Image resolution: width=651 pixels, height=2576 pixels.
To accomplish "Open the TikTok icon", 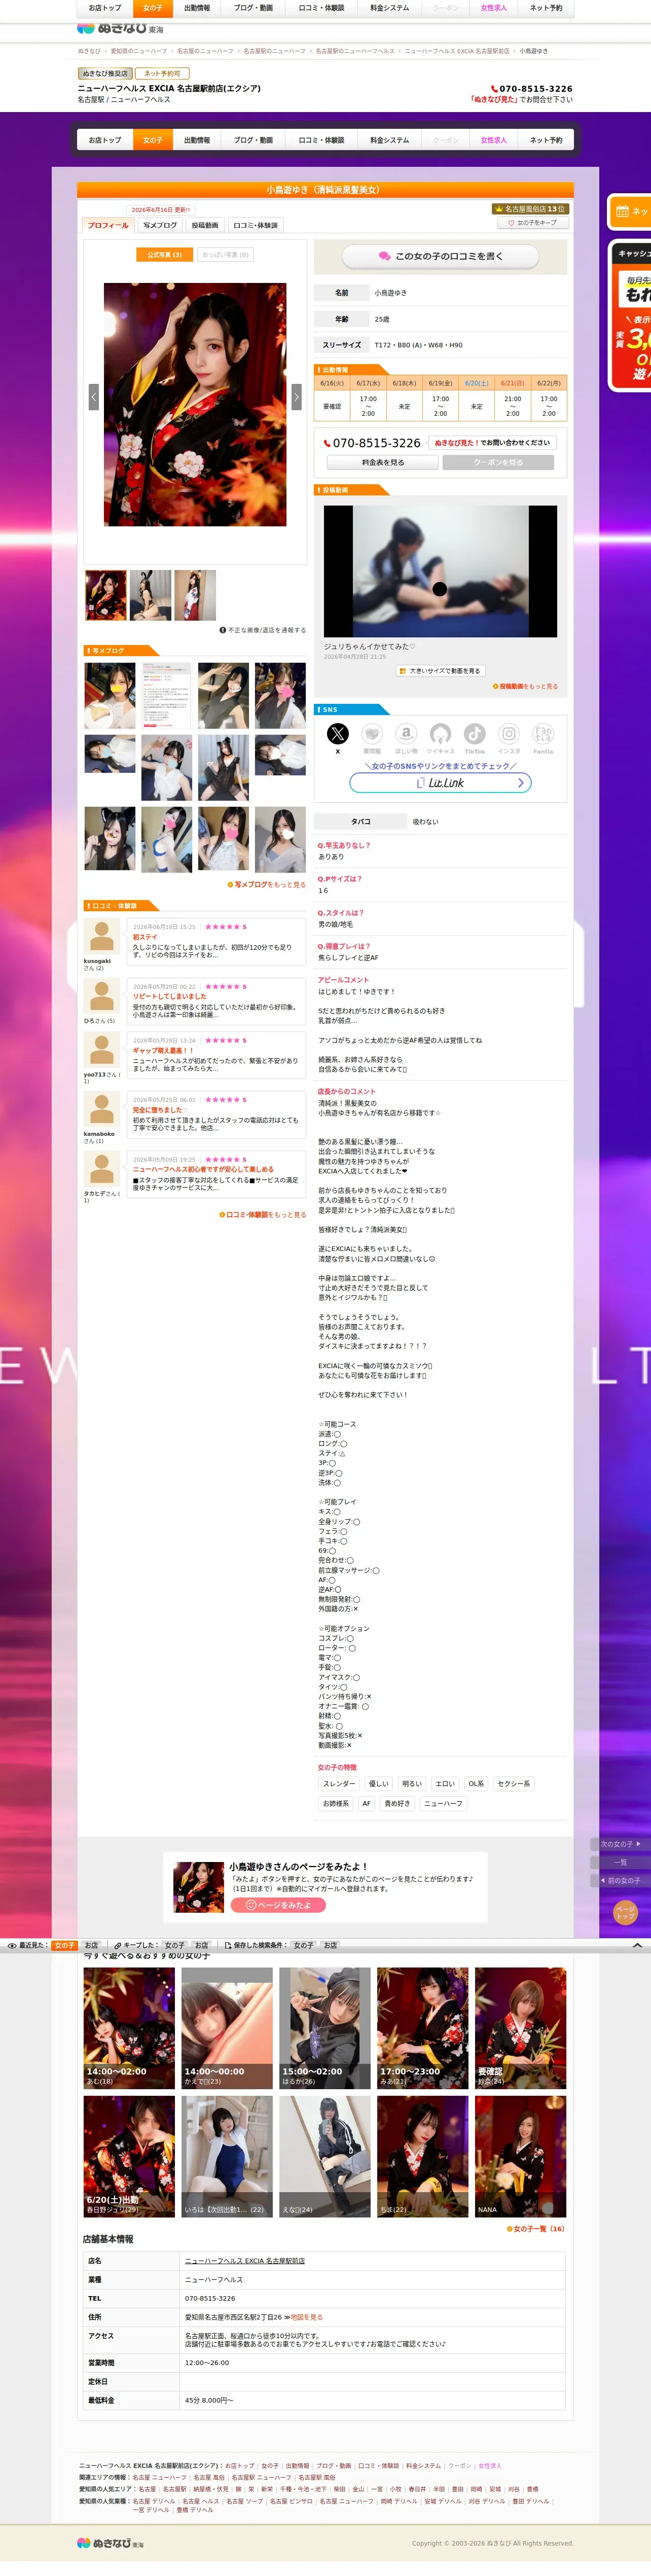I will pyautogui.click(x=474, y=733).
